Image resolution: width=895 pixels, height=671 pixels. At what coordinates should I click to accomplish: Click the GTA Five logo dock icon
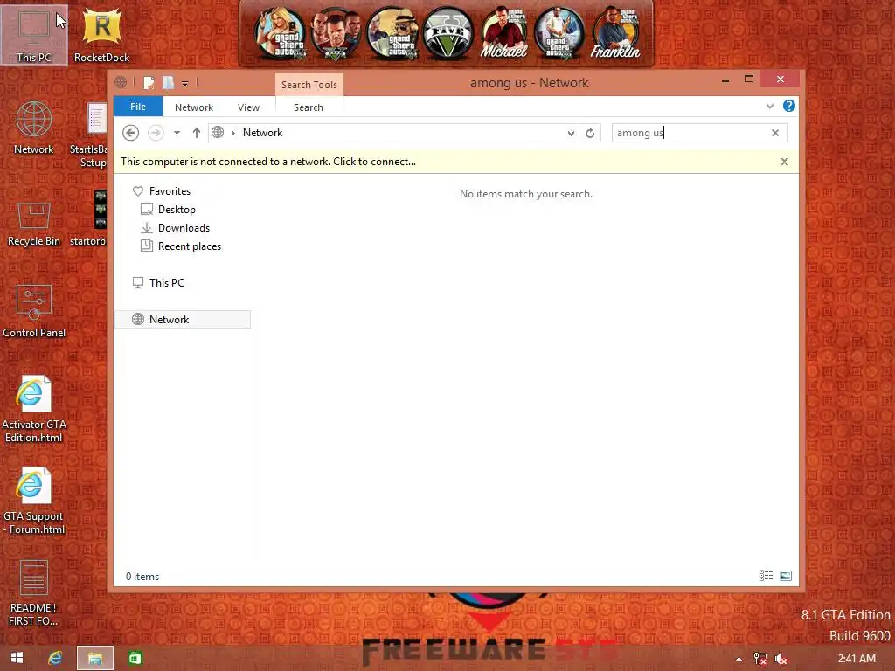448,33
